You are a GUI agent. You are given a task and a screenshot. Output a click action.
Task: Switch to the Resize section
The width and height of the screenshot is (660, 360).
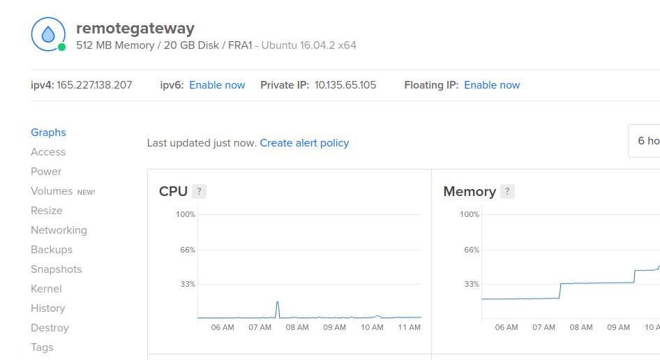47,211
